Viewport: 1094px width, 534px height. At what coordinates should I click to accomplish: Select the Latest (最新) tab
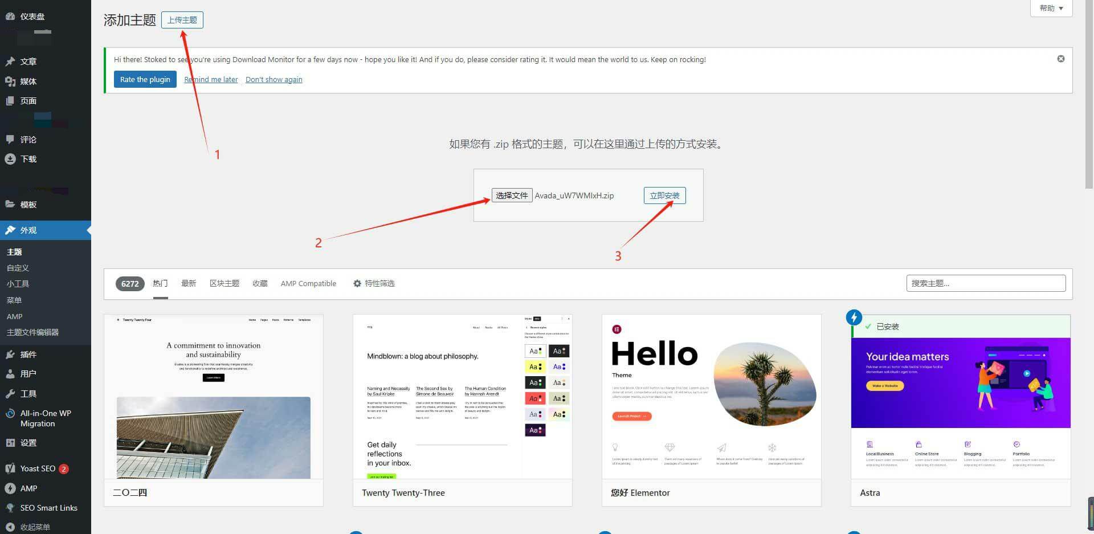(x=189, y=283)
